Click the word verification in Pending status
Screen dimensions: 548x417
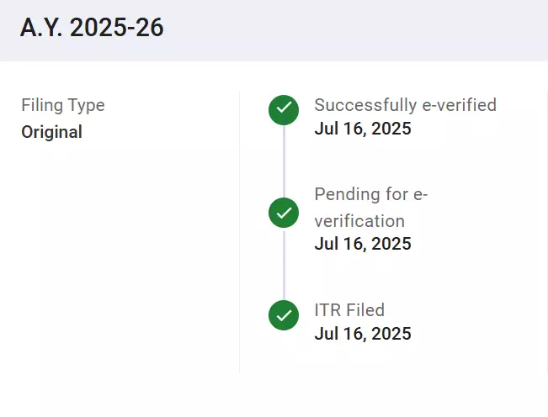(359, 221)
